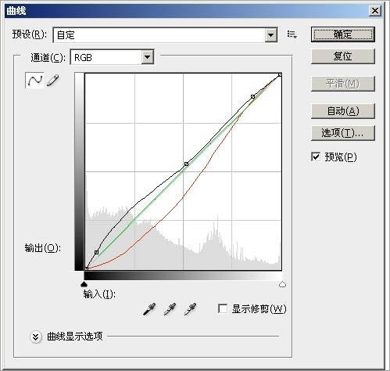The width and height of the screenshot is (390, 371).
Task: Select the pencil draw-curve tool
Action: click(x=53, y=81)
